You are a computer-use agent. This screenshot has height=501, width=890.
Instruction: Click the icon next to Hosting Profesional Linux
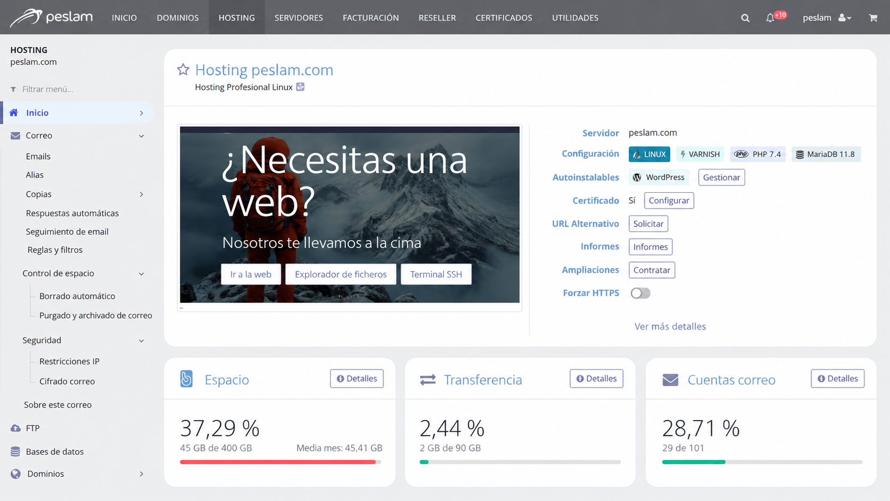point(300,87)
